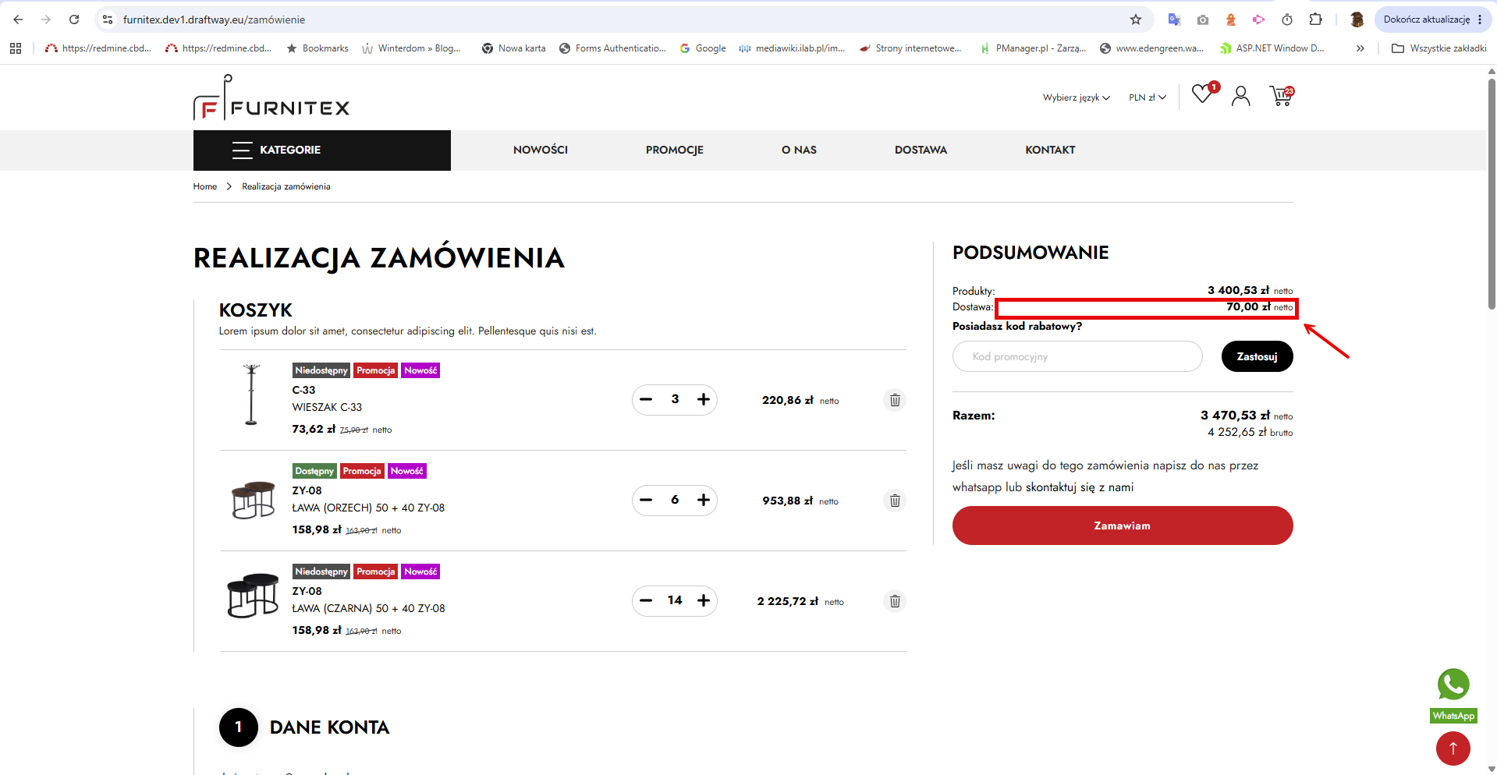Click the red back-to-top arrow button
Viewport: 1497px width, 775px height.
[1453, 748]
